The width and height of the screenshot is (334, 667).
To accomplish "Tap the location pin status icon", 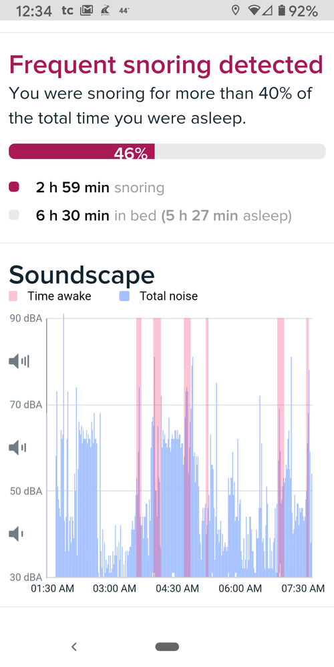I will [235, 11].
